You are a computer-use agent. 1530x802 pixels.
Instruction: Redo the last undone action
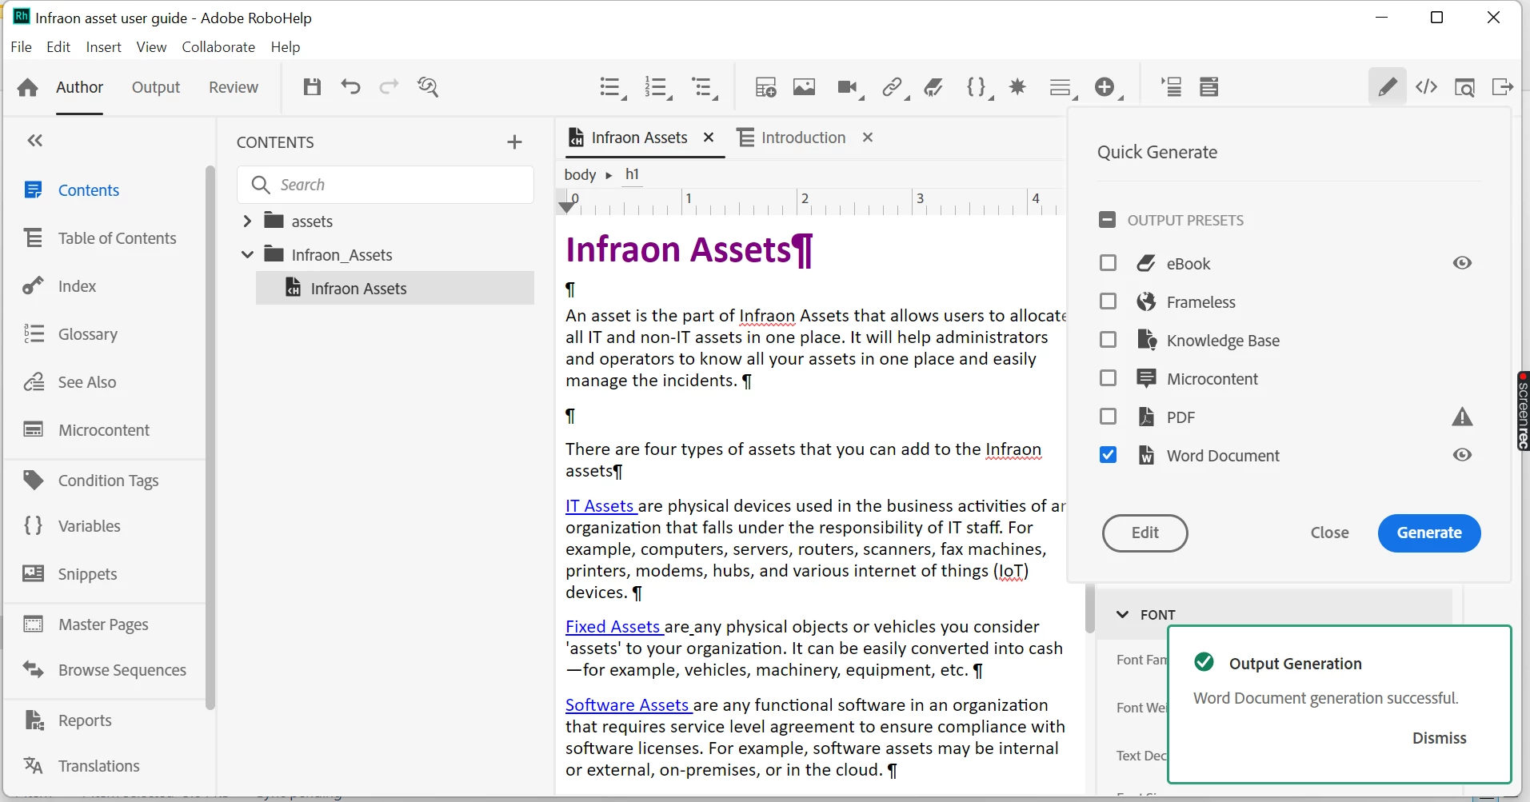pos(389,87)
